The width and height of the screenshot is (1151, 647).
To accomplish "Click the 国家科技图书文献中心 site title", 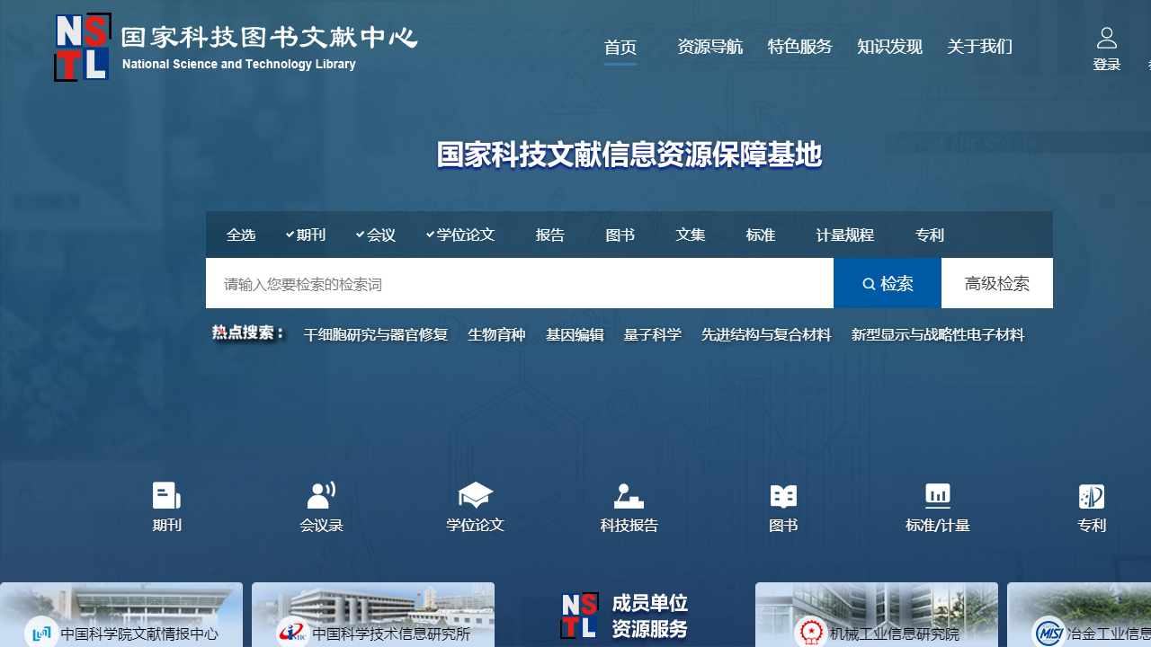I will (270, 38).
